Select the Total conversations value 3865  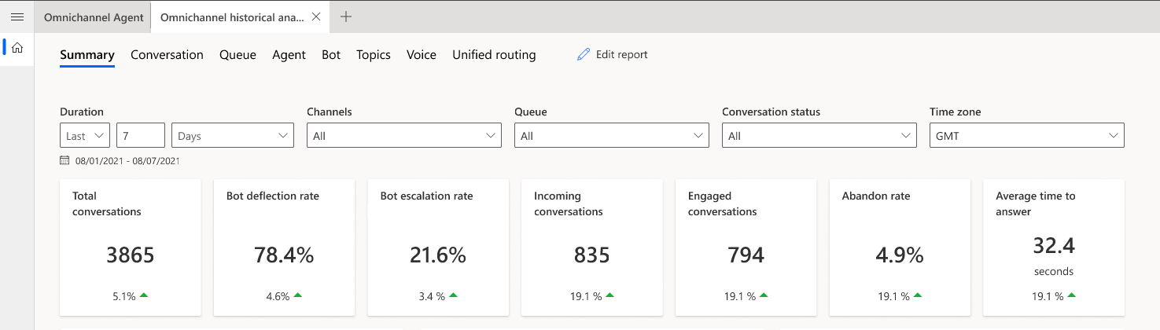click(131, 255)
